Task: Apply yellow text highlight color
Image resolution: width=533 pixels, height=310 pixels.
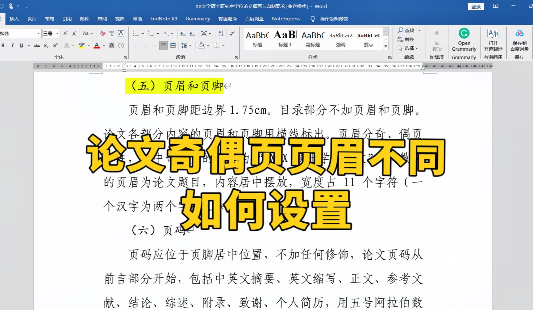Action: [x=81, y=46]
